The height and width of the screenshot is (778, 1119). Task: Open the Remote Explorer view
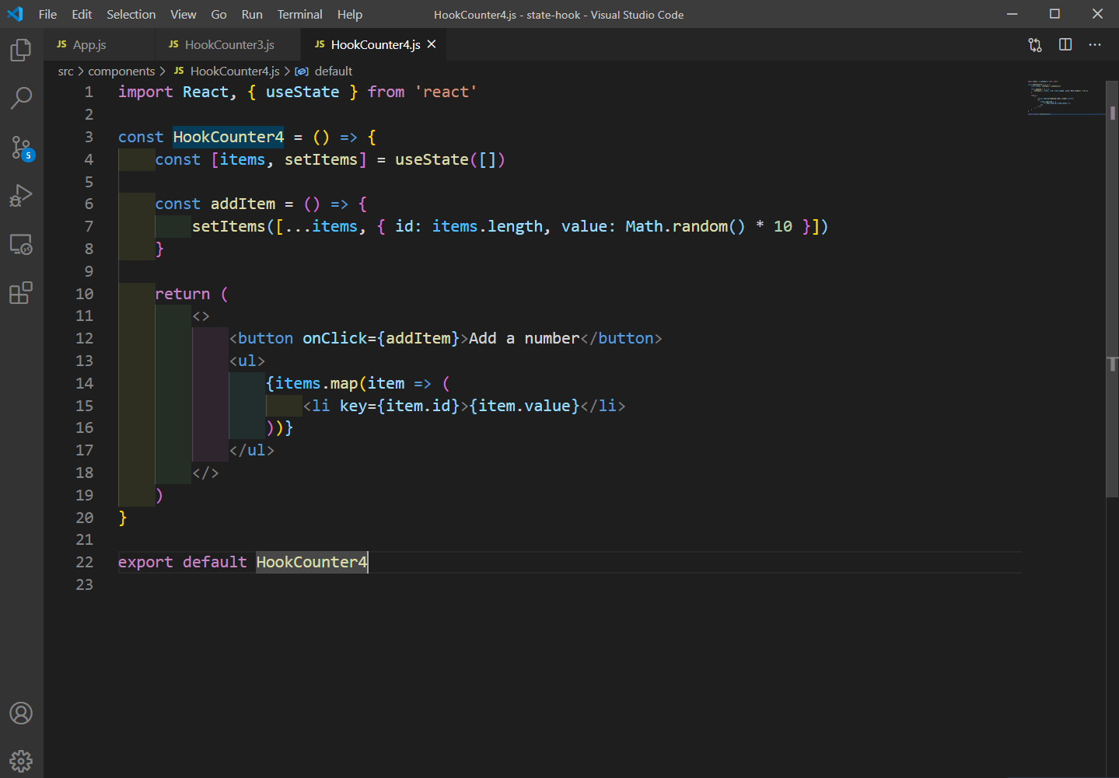coord(21,245)
